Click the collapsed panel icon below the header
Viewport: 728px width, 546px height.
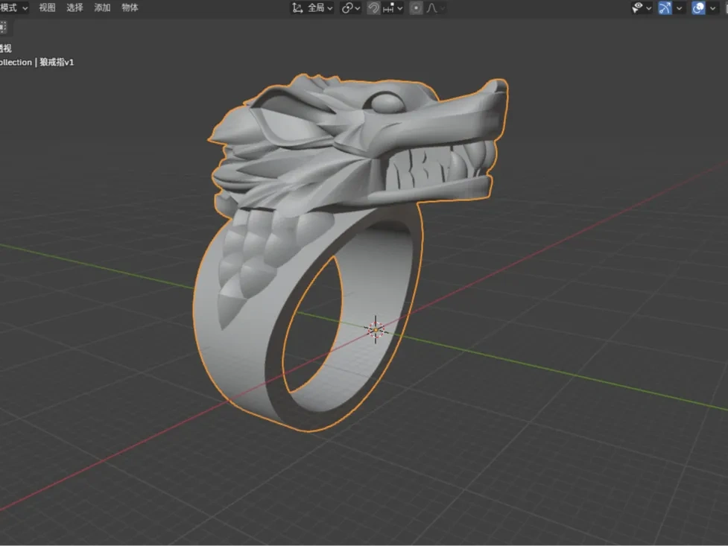(x=4, y=26)
